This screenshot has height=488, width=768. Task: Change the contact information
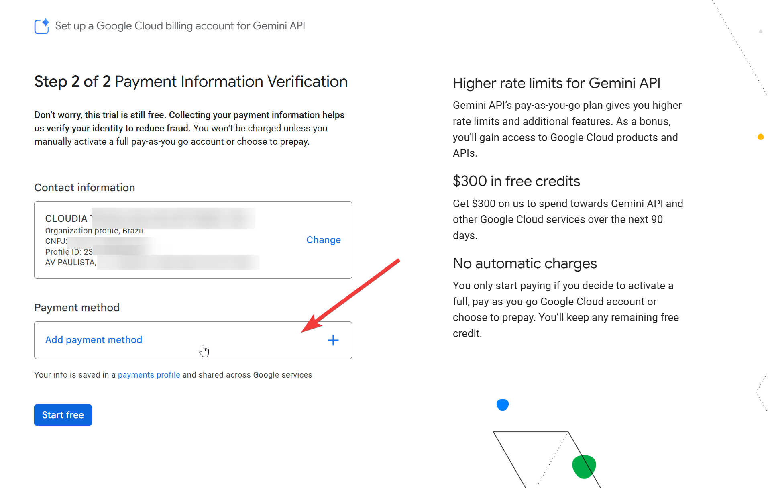[324, 240]
